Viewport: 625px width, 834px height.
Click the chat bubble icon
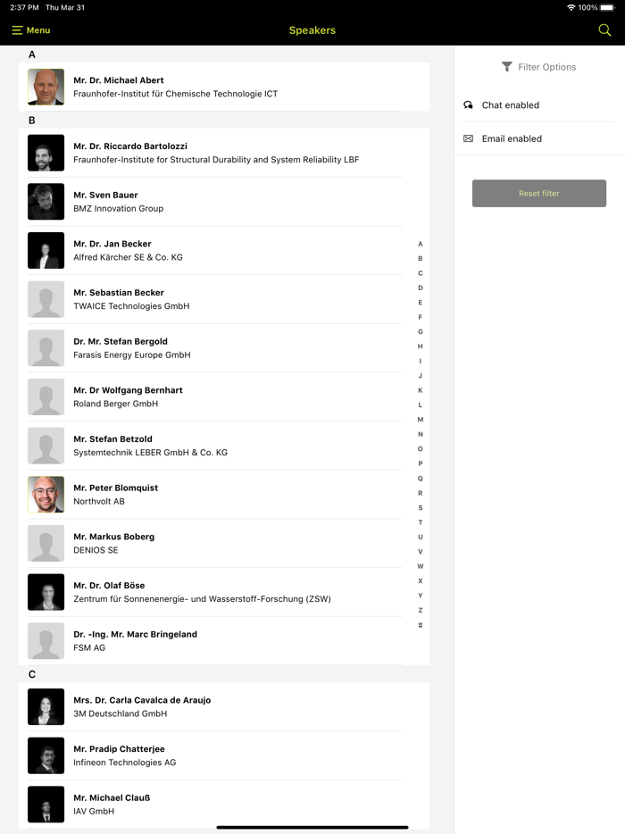click(469, 105)
